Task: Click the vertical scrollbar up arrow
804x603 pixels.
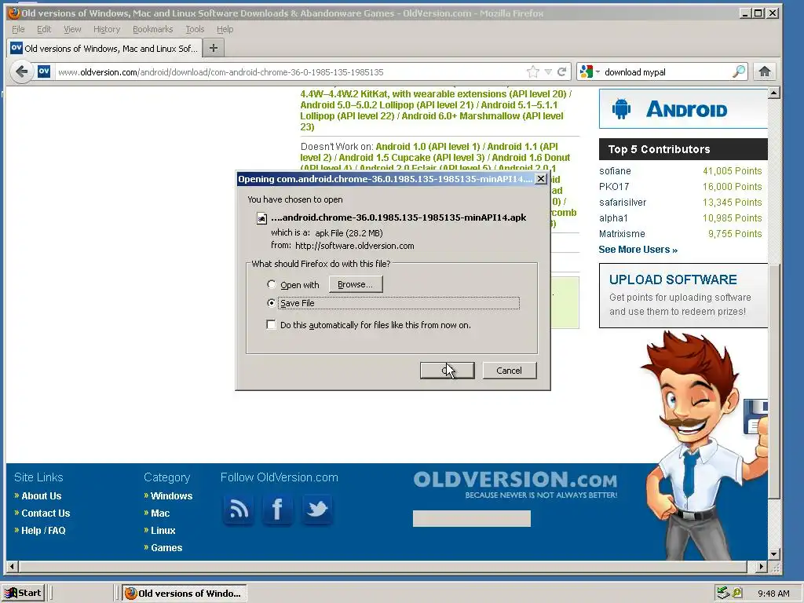Action: pos(774,93)
